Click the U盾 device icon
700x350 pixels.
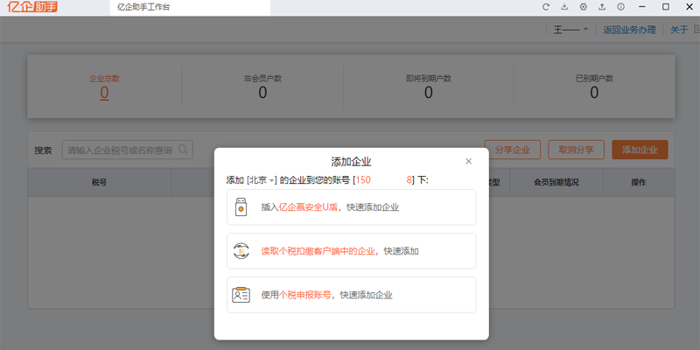pyautogui.click(x=241, y=207)
